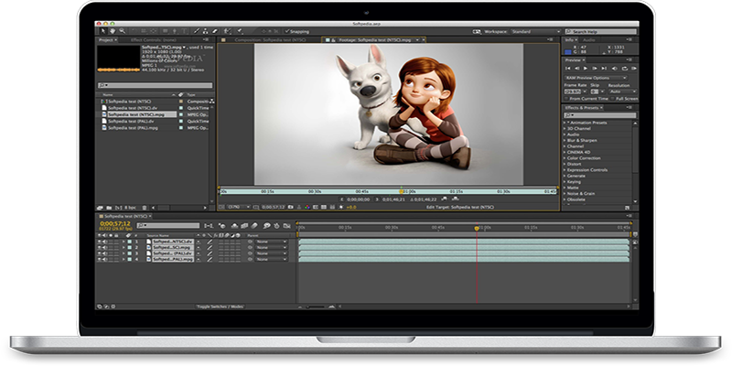Click the Draft 3D icon in timeline
The height and width of the screenshot is (366, 732).
click(x=222, y=226)
